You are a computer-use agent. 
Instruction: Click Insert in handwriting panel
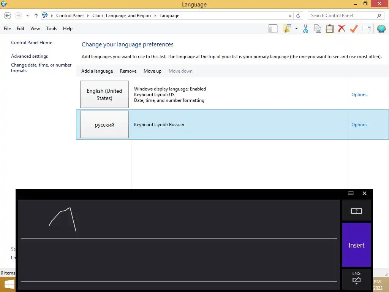tap(356, 245)
